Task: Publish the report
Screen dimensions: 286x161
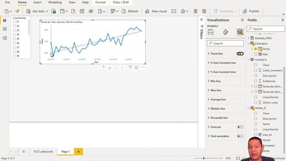Action: click(251, 11)
